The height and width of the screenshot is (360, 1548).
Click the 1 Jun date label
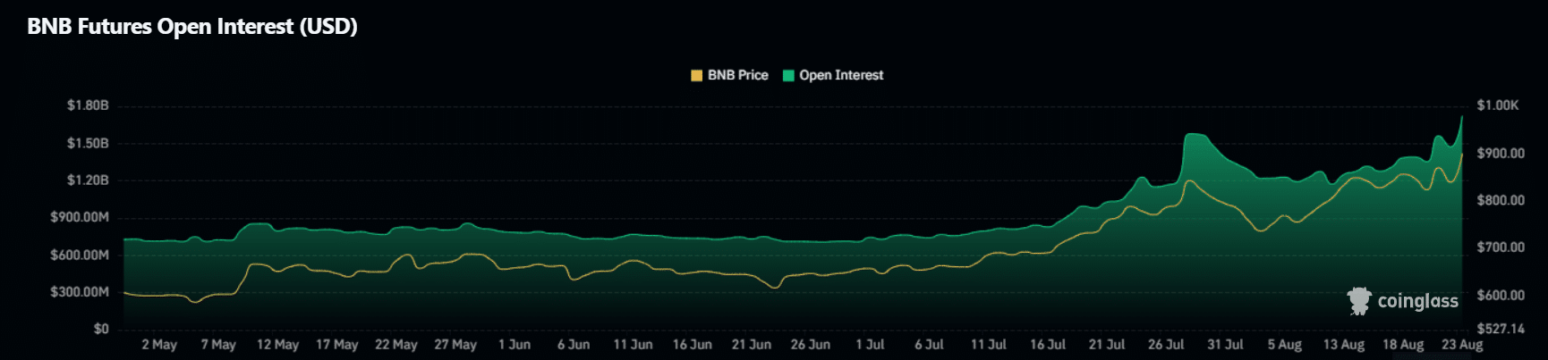[515, 345]
